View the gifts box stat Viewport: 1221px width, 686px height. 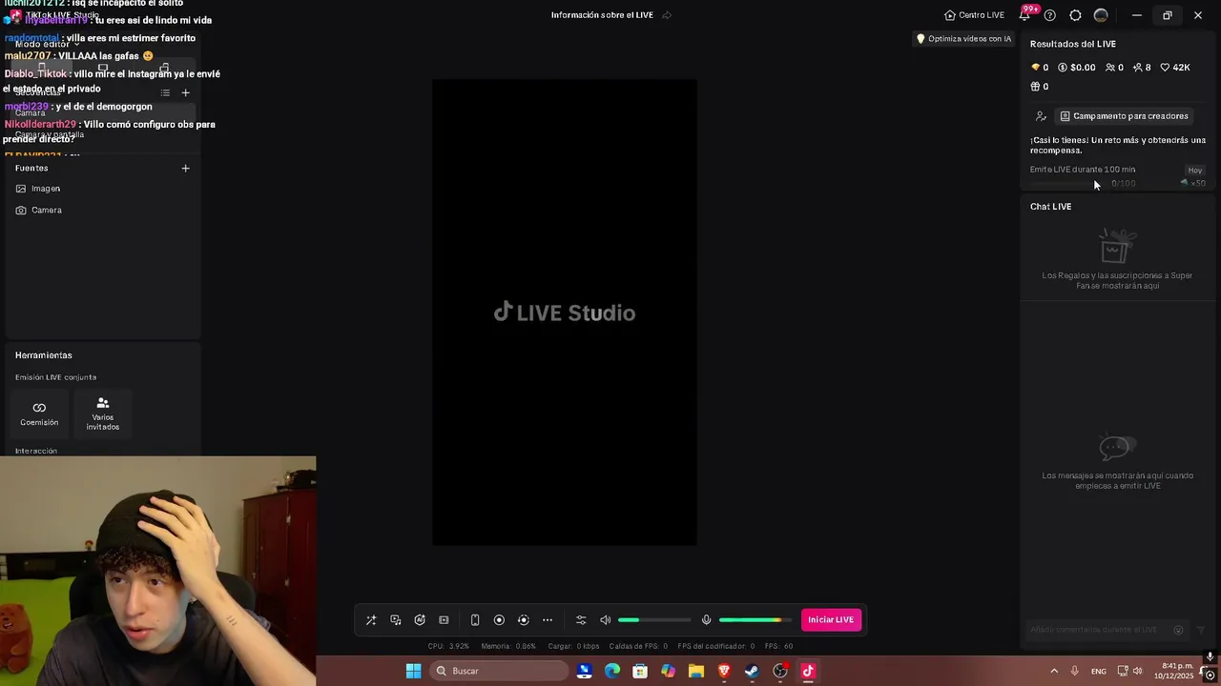pyautogui.click(x=1040, y=87)
